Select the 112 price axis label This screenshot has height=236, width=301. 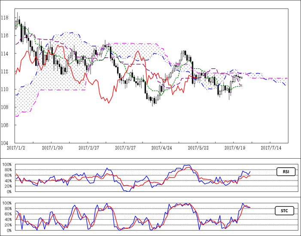5,71
